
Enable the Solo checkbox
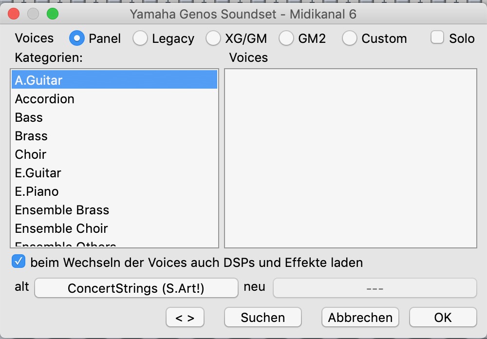click(437, 38)
